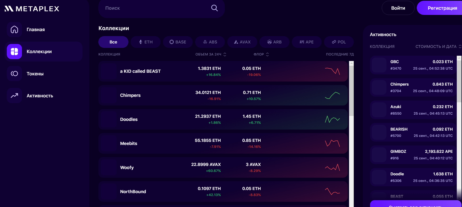This screenshot has width=462, height=207.
Task: Click the Doodles 7-day sparkline chart
Action: (332, 119)
